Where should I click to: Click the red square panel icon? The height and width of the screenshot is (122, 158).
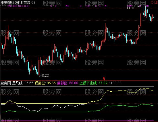click(x=156, y=2)
